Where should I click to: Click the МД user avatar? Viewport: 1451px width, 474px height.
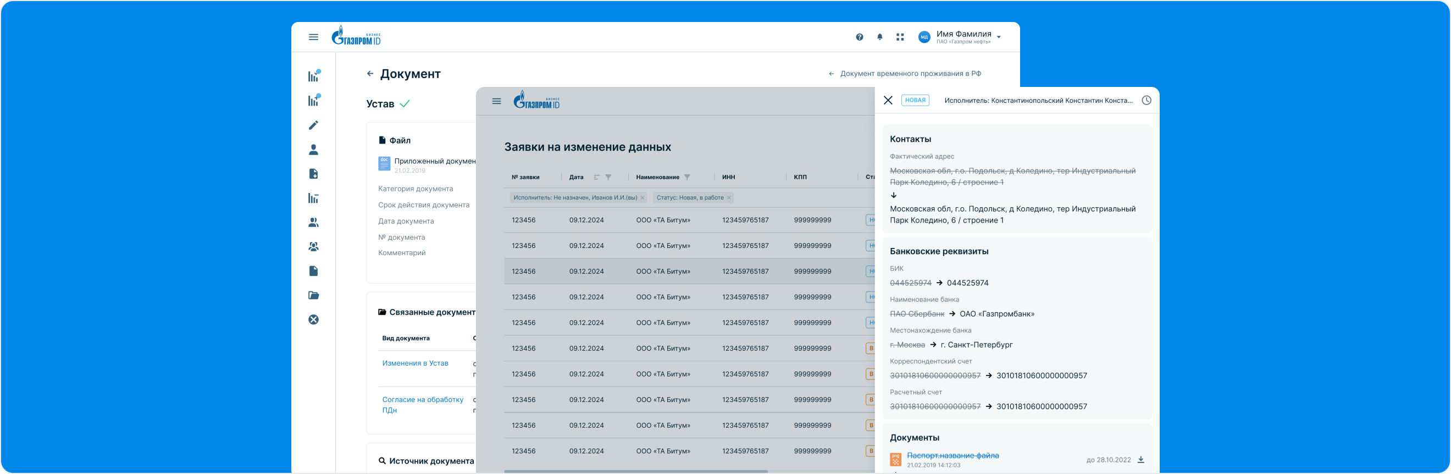[924, 37]
